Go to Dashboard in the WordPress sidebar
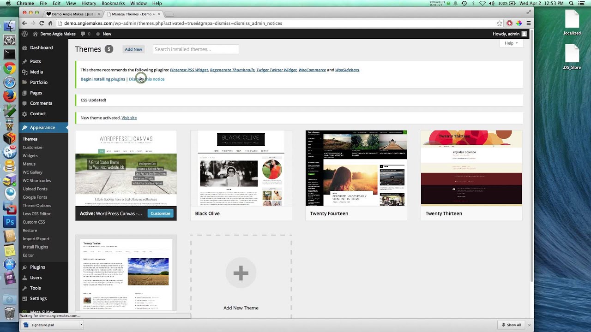Image resolution: width=591 pixels, height=332 pixels. 42,47
